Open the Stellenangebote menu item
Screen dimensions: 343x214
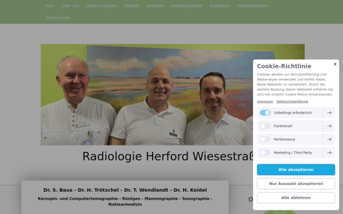(186, 6)
